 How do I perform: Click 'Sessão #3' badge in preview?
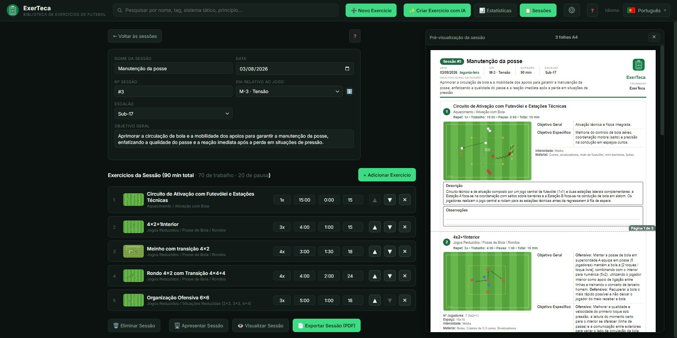point(452,62)
